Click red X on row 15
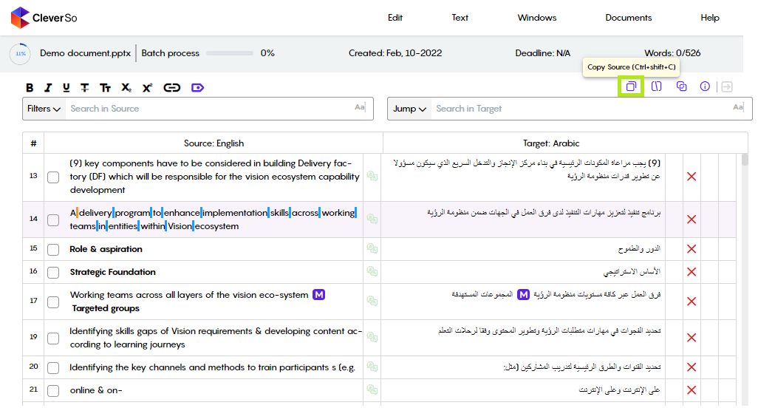758x408 pixels. (692, 249)
